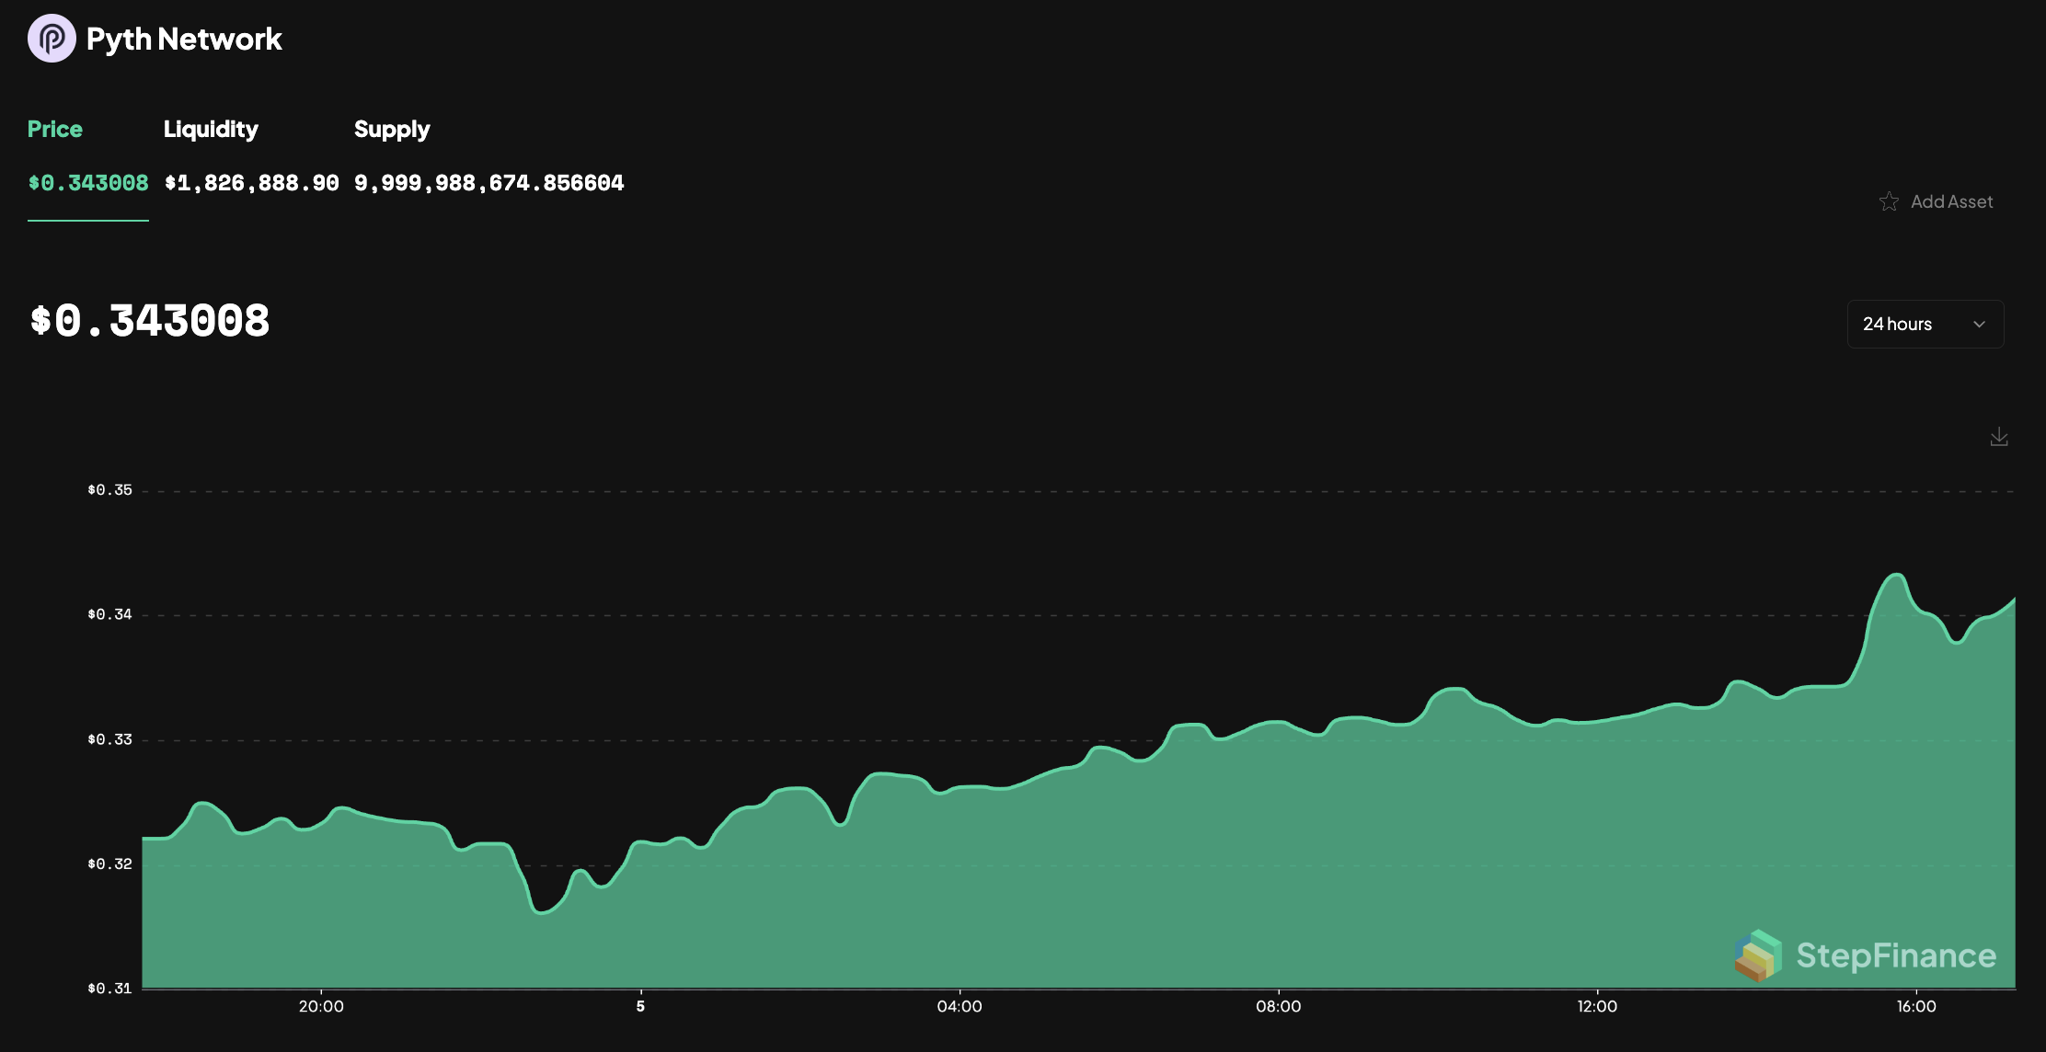This screenshot has width=2046, height=1052.
Task: Click the star icon beside Add Asset
Action: coord(1889,201)
